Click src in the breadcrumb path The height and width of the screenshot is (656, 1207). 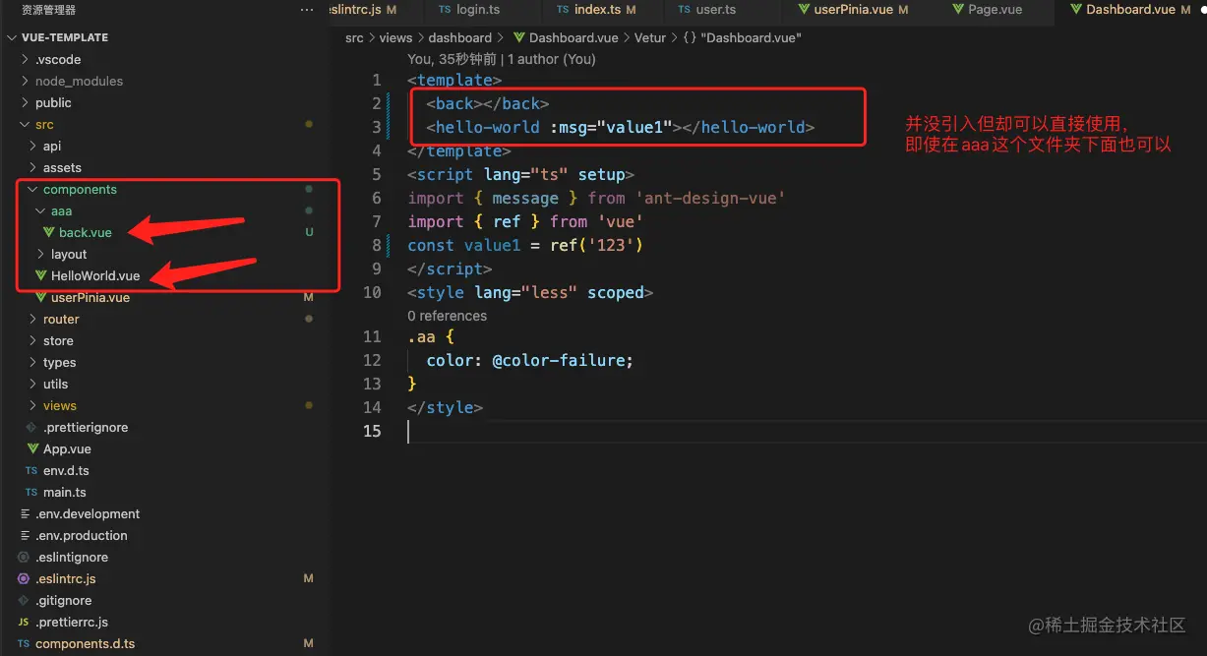coord(354,37)
